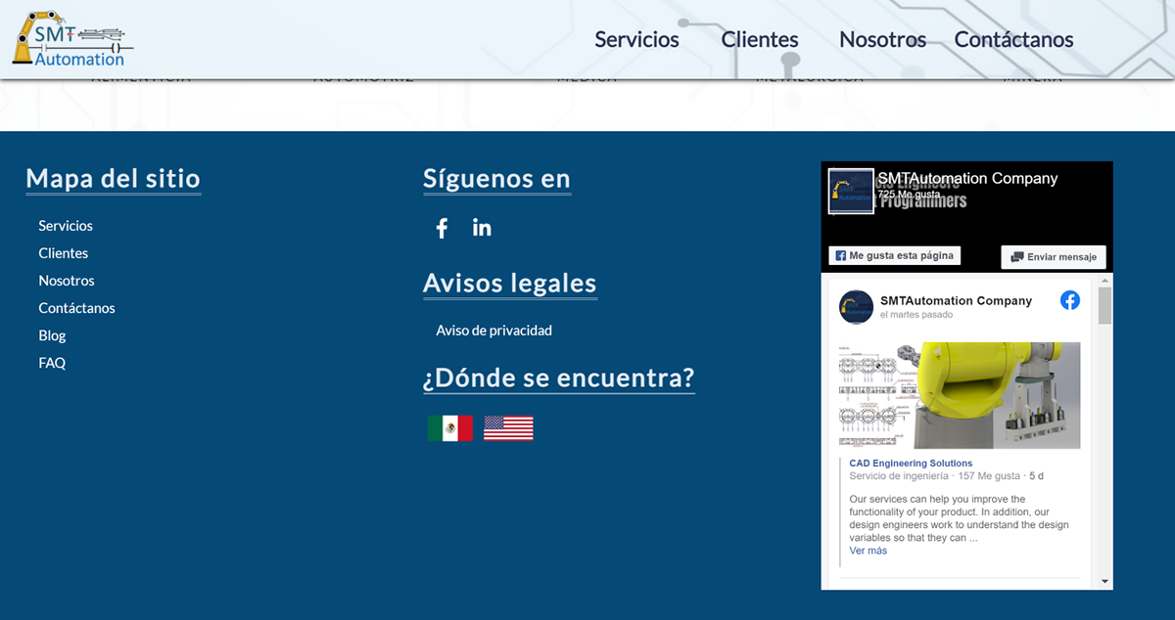
Task: Go to Nosotros in the top navigation
Action: [882, 40]
